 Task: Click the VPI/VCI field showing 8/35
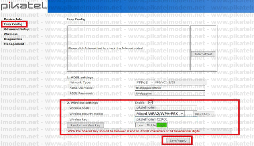[x=187, y=82]
